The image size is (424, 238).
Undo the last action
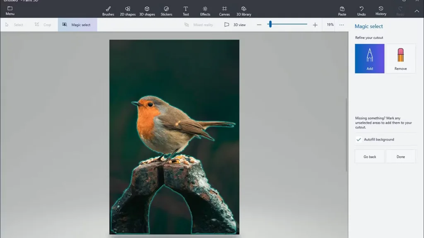(x=361, y=11)
